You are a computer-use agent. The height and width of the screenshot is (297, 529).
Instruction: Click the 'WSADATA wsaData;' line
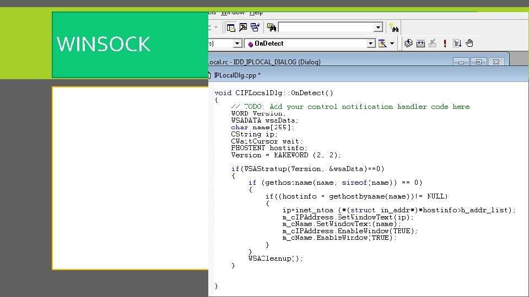pyautogui.click(x=265, y=120)
